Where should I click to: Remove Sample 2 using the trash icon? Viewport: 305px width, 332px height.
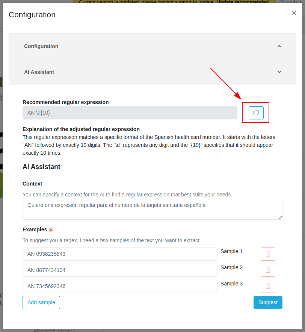coord(268,270)
